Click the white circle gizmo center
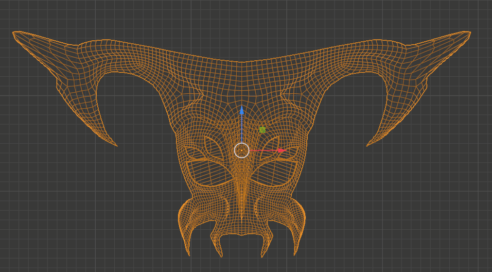Viewport: 492px width, 272px height. tap(242, 151)
